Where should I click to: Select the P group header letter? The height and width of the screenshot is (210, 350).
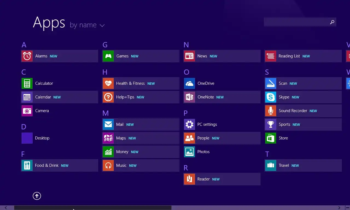(x=186, y=113)
